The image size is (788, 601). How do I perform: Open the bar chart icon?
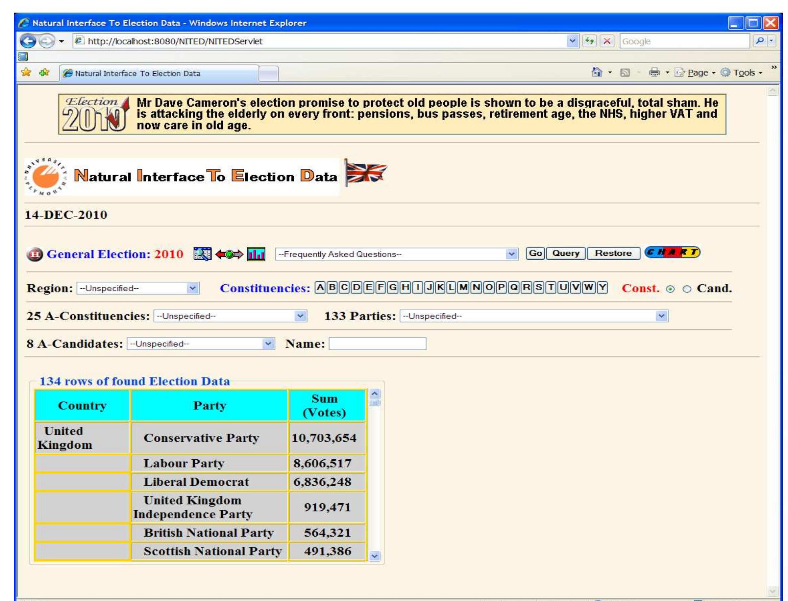click(256, 254)
